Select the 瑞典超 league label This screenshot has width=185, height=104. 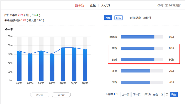point(113,37)
